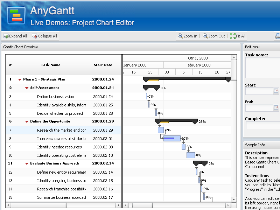Collapse Phase 1 - Strategic Plan group
This screenshot has width=280, height=210.
tap(20, 80)
